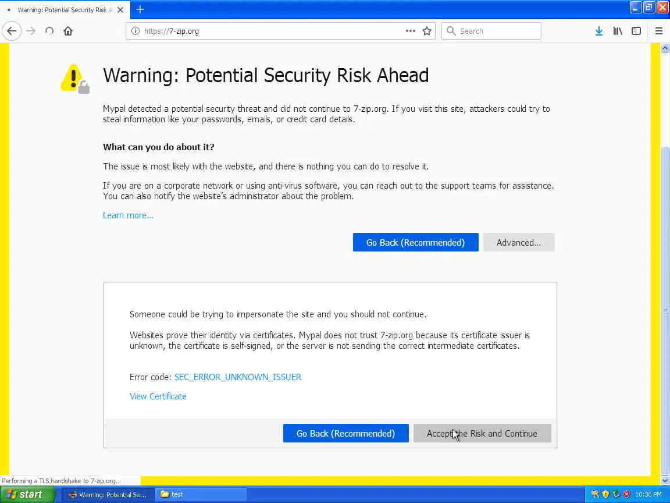This screenshot has width=670, height=503.
Task: Open SEC_ERROR_UNKNOWN_ISSUER error code link
Action: point(237,377)
